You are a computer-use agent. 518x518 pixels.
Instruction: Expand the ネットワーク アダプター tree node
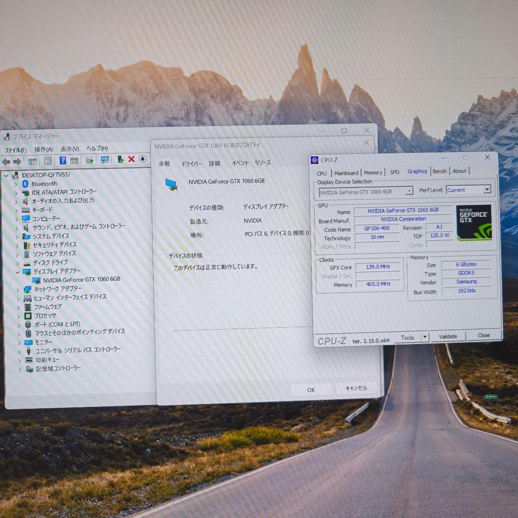(18, 289)
